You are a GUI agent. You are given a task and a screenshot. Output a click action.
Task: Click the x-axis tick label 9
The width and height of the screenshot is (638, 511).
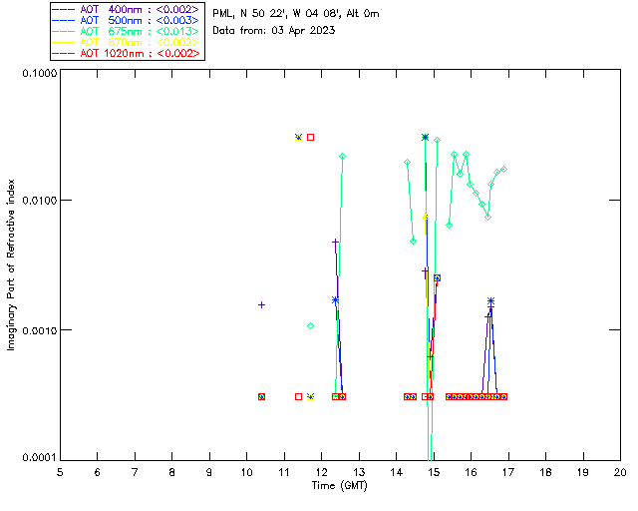click(x=209, y=472)
